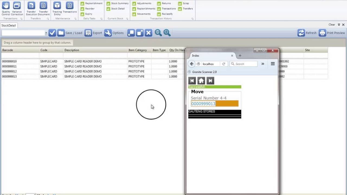Zoom in the grid view
347x195 pixels.
click(x=167, y=33)
